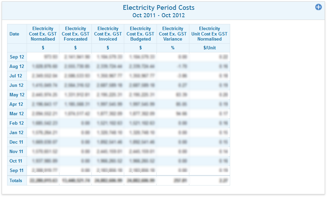Viewport: 327px width, 197px height.
Task: Select the Sep 12 row label
Action: [17, 57]
